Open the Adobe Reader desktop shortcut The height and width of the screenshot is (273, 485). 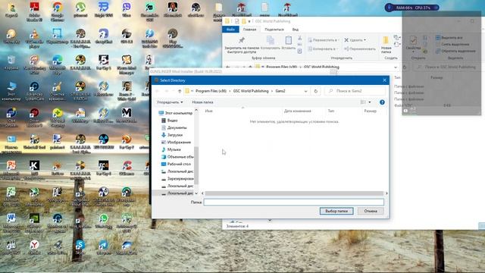pyautogui.click(x=34, y=11)
